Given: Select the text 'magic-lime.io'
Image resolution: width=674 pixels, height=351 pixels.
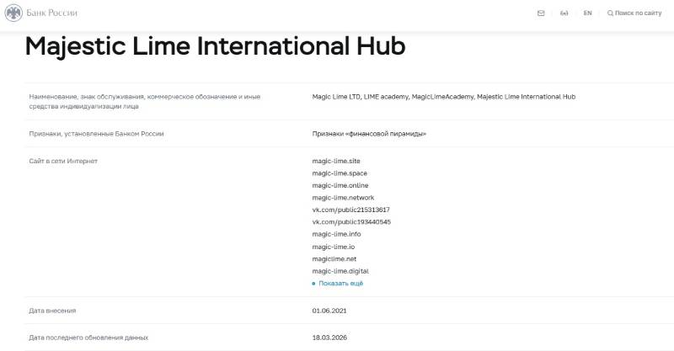Looking at the screenshot, I should pyautogui.click(x=334, y=247).
